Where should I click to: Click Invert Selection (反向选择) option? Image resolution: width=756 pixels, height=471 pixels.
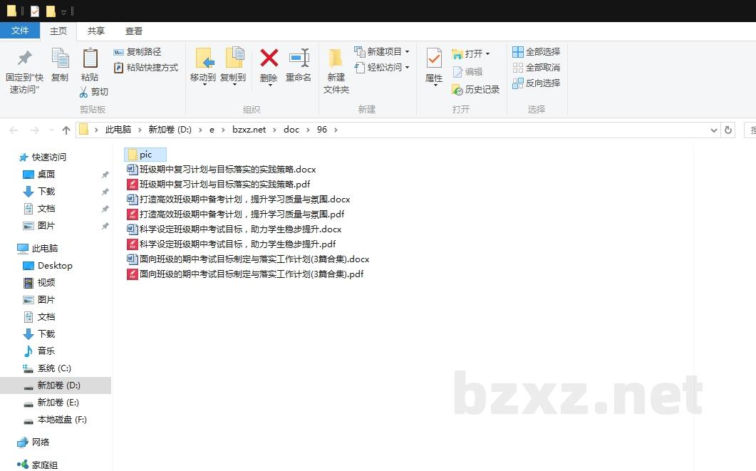536,83
